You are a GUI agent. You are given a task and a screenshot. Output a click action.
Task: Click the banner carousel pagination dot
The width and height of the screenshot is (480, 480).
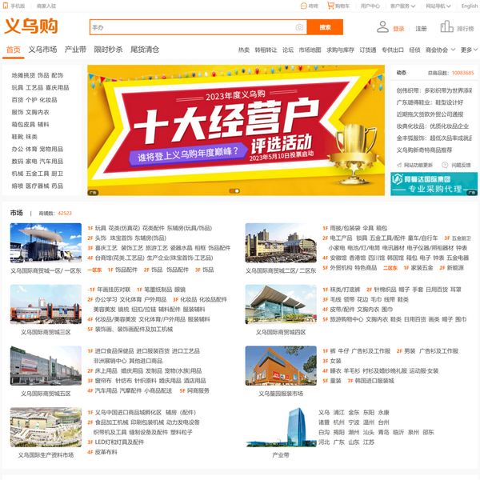tap(235, 190)
